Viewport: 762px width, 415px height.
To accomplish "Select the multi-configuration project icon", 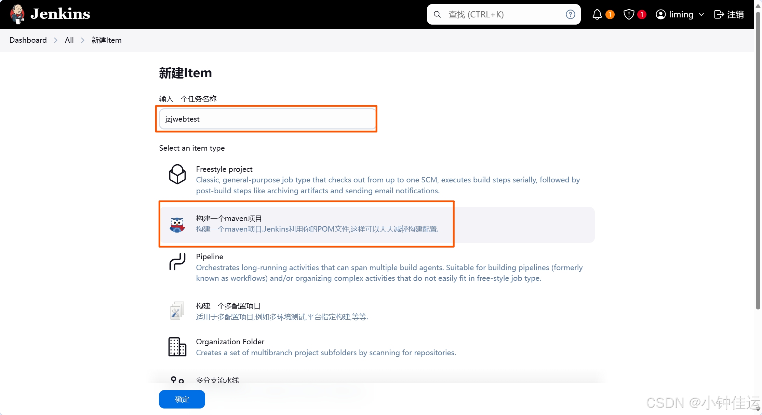I will [177, 310].
